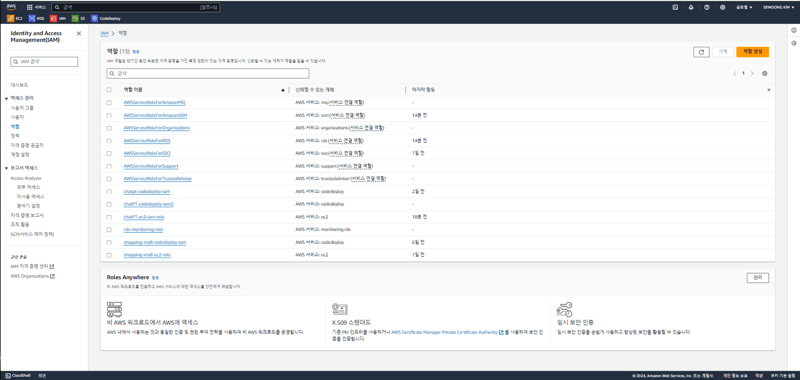Open console settings gear in top bar
The height and width of the screenshot is (380, 800).
pos(722,7)
